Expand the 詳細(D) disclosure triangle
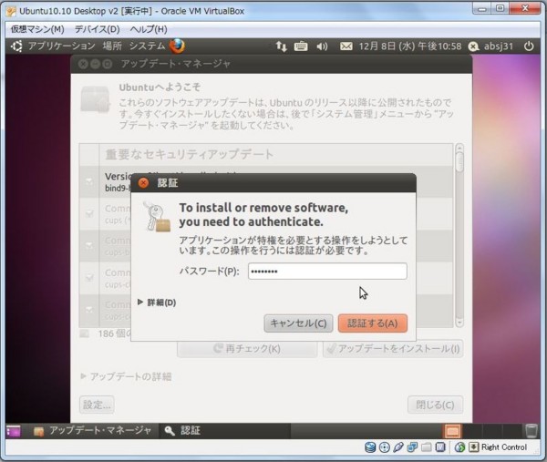 pyautogui.click(x=140, y=302)
